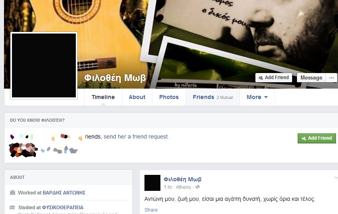The image size is (338, 214).
Task: Open the ΦΥΣΙΚΟΘΕΡΑΠΕΙΑ education link
Action: tap(63, 208)
